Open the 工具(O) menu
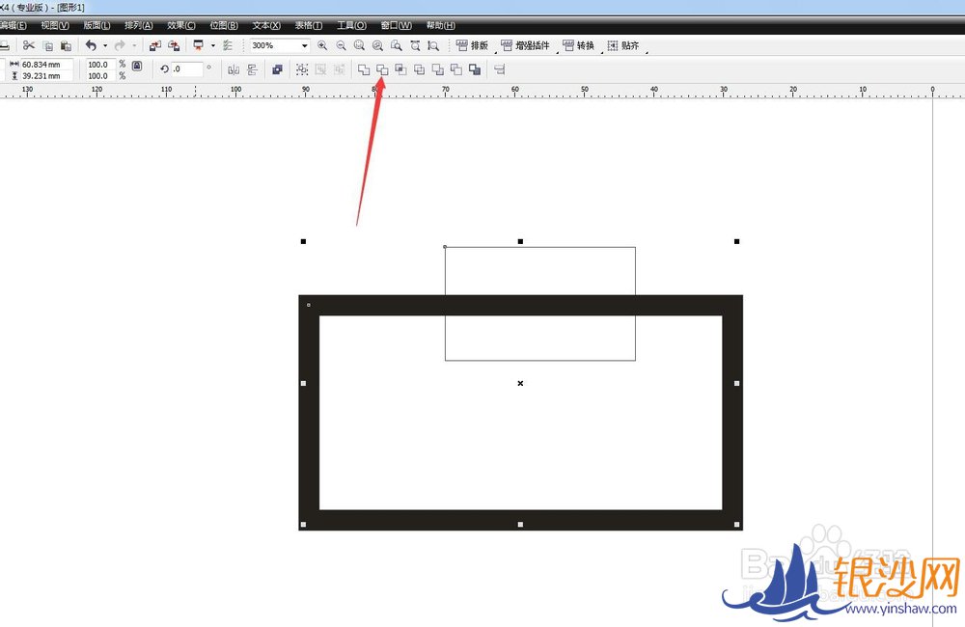Image resolution: width=965 pixels, height=627 pixels. pyautogui.click(x=350, y=25)
